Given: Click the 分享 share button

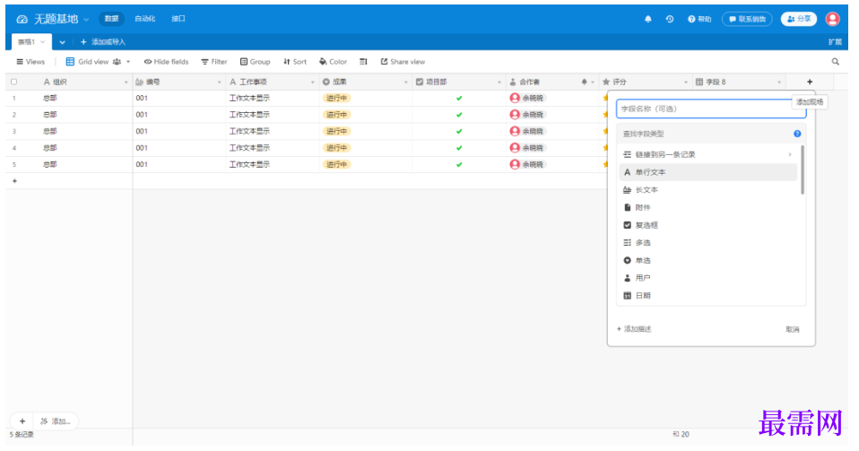Looking at the screenshot, I should click(798, 19).
